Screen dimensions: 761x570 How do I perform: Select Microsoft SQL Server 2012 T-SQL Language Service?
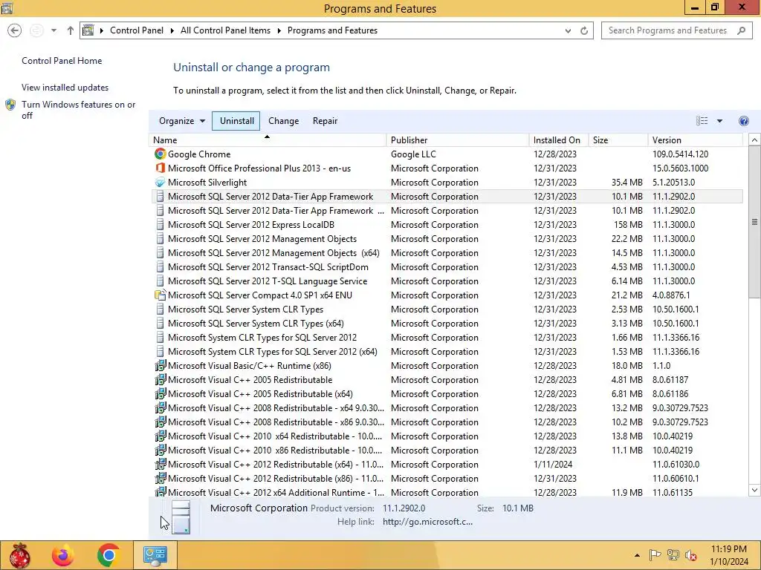tap(447, 281)
